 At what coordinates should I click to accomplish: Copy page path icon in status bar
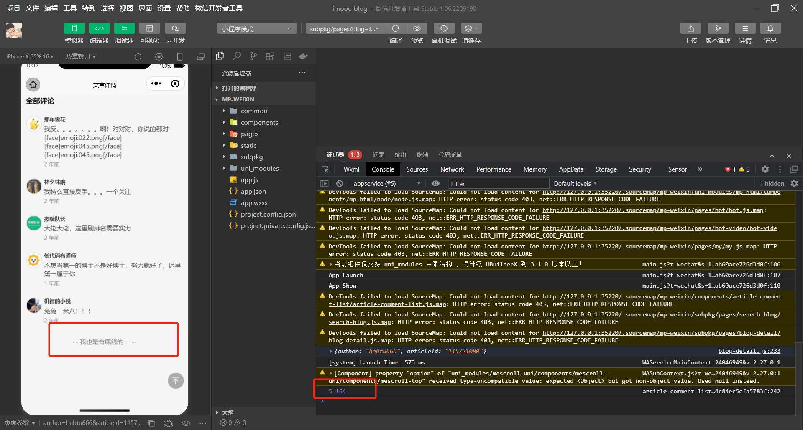pos(151,423)
